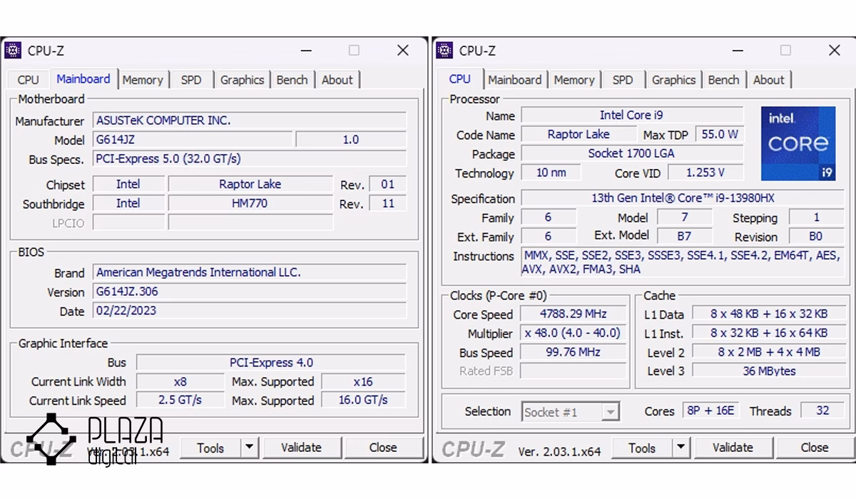Click Instructions list field
This screenshot has height=499, width=856.
click(x=683, y=262)
